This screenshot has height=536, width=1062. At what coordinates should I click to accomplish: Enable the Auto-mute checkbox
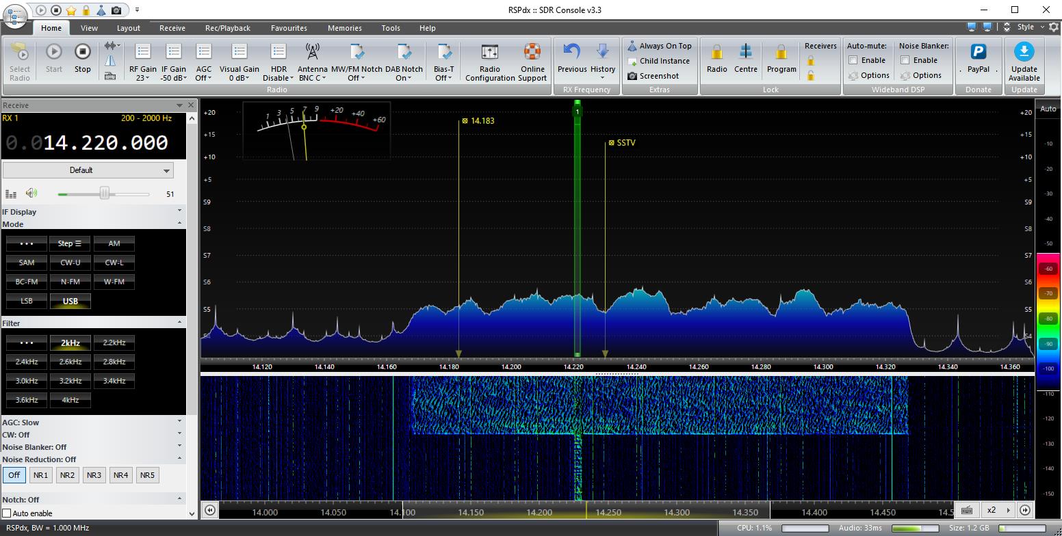pyautogui.click(x=853, y=60)
